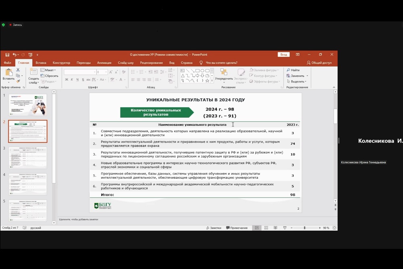Copy selection with the copy icon
The image size is (403, 269).
pyautogui.click(x=18, y=75)
